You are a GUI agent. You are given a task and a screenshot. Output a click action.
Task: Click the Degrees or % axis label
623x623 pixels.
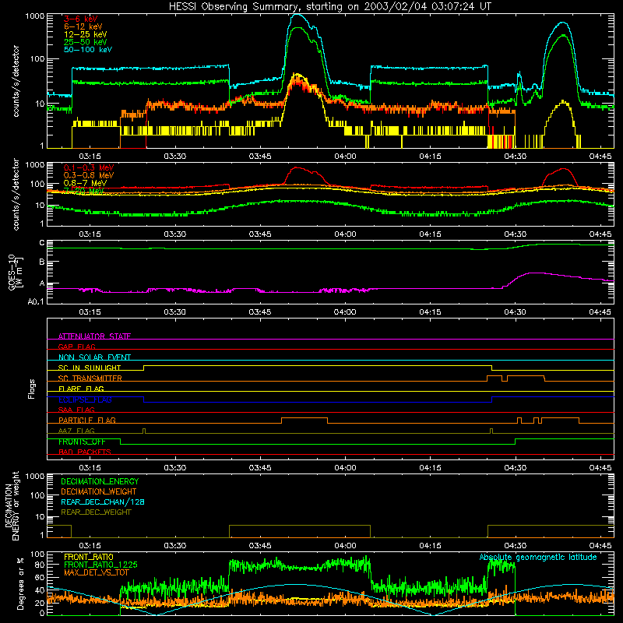pyautogui.click(x=20, y=583)
